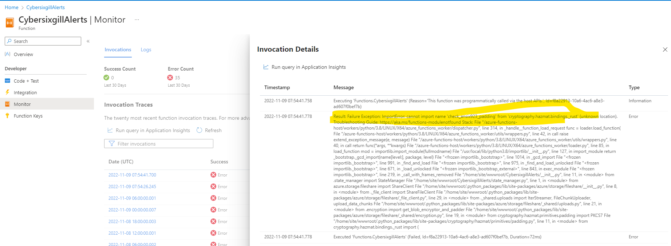
Task: Click the filter funnel icon
Action: click(112, 144)
